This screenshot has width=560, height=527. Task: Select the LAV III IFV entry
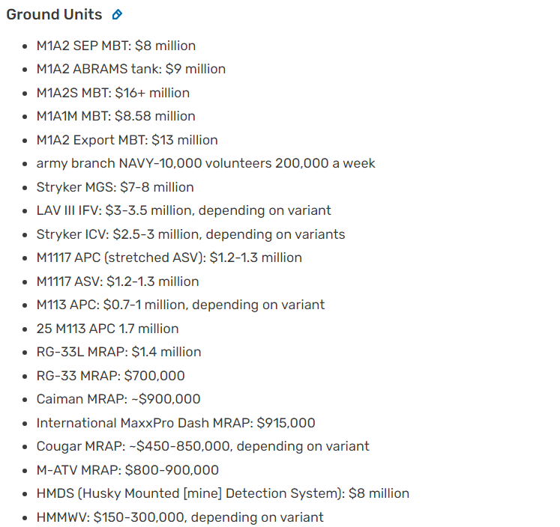pyautogui.click(x=184, y=210)
